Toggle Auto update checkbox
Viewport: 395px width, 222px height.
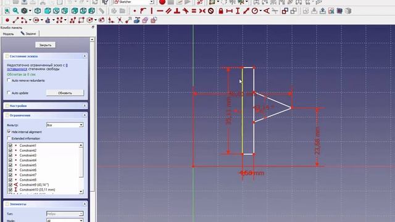click(9, 92)
